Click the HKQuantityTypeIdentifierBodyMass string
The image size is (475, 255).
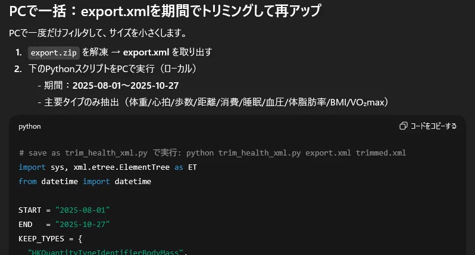105,252
